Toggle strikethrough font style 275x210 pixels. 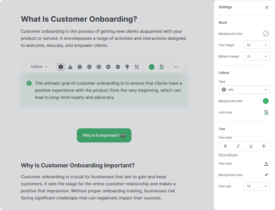tap(264, 146)
